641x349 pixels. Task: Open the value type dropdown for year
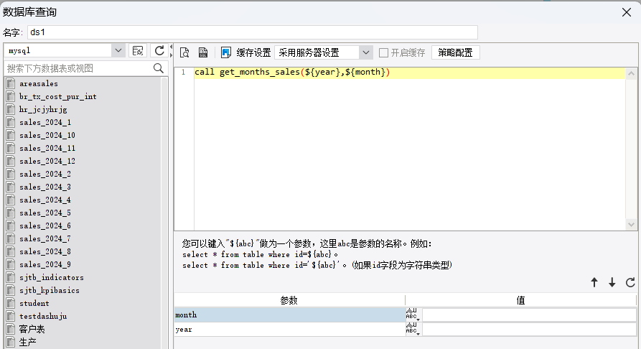tap(413, 330)
